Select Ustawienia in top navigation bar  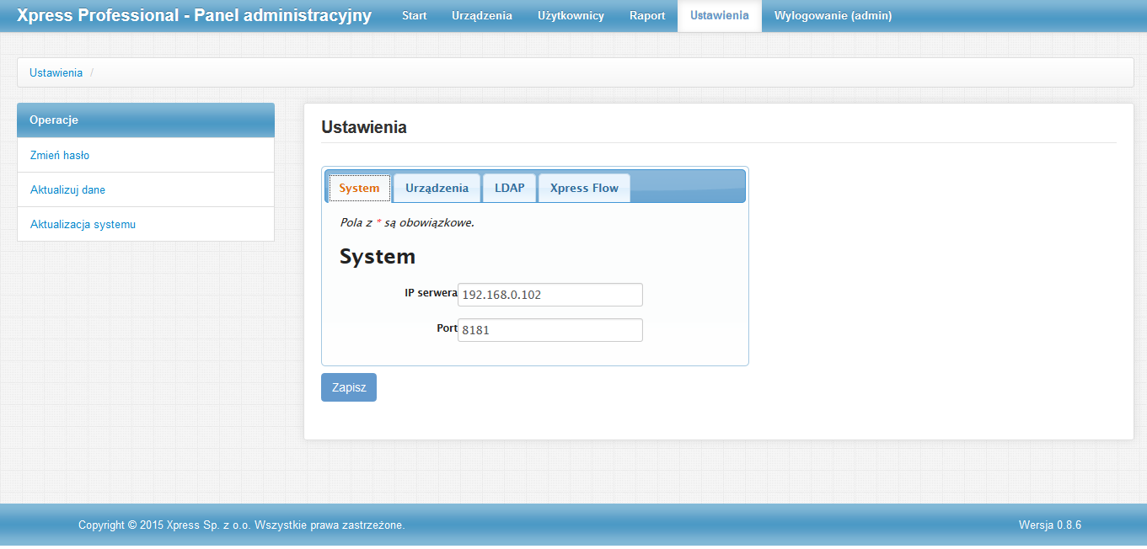coord(719,16)
